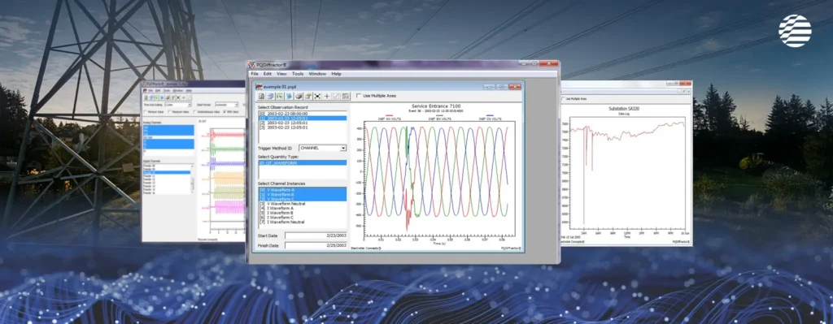833x324 pixels.
Task: Toggle RMS Value checkbox in left background window
Action: [225, 112]
